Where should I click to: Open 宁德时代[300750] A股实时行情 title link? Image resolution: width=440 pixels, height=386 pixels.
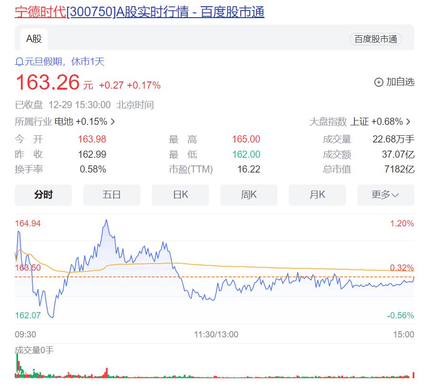139,12
